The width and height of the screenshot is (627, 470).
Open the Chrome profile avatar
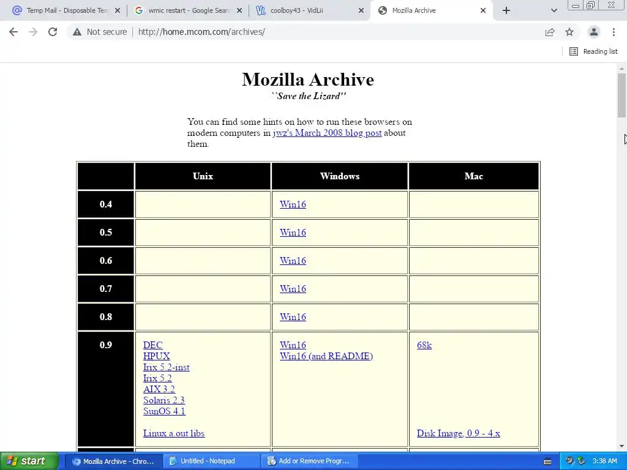594,32
